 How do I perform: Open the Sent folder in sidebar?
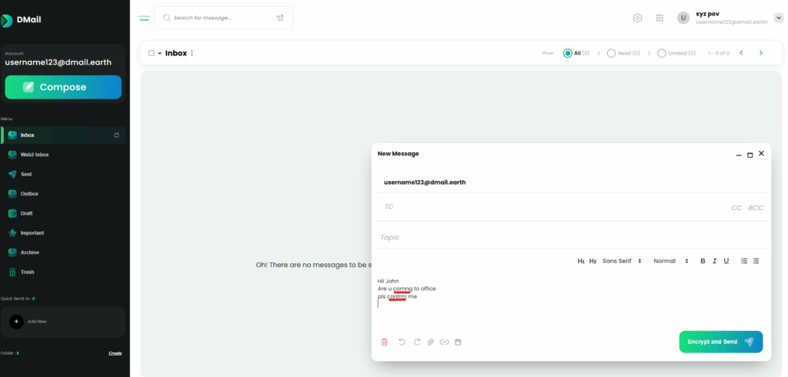coord(26,174)
